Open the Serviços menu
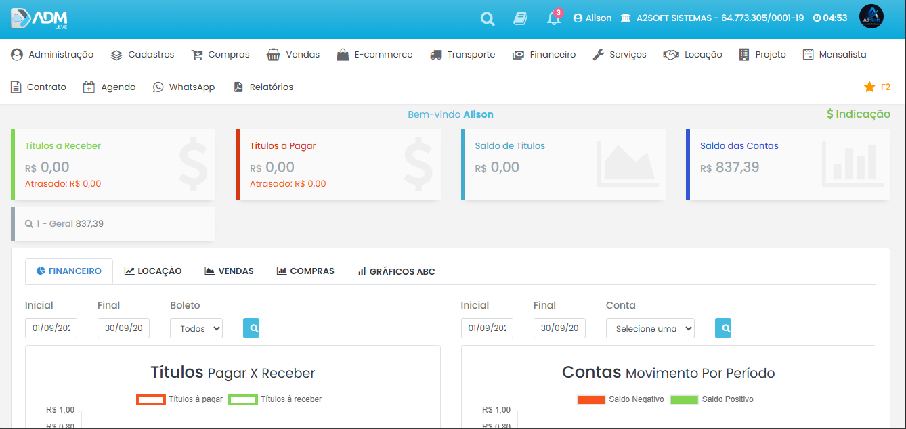This screenshot has width=906, height=429. click(619, 55)
